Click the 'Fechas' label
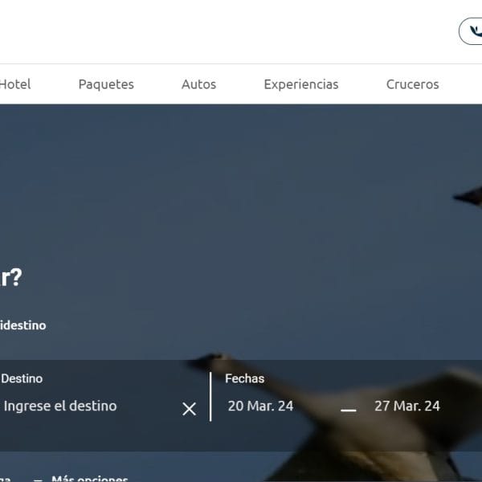This screenshot has width=482, height=482. click(245, 378)
